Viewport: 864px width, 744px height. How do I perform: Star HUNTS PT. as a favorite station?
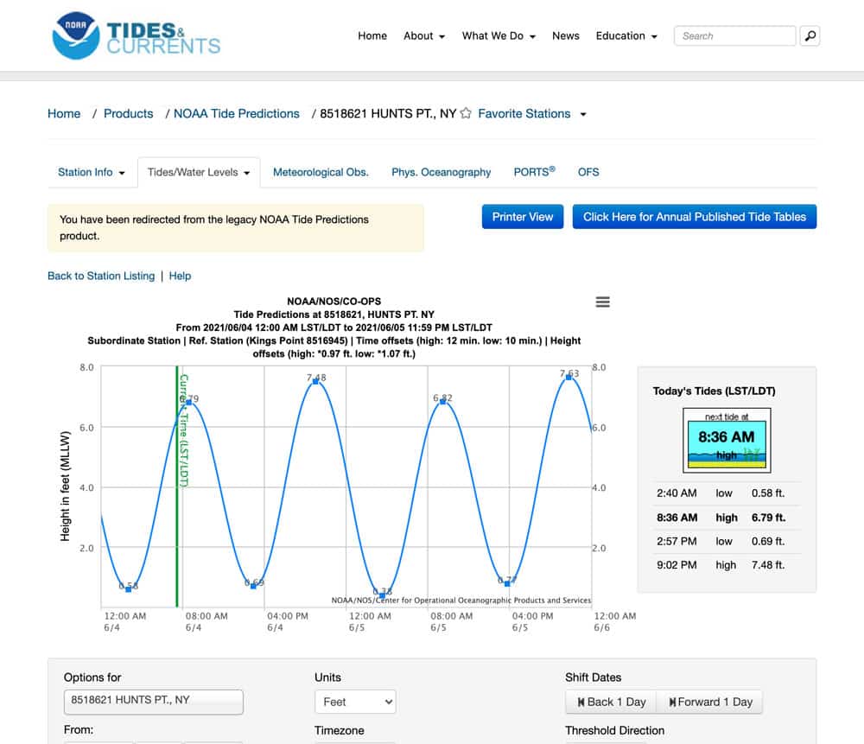[x=466, y=113]
